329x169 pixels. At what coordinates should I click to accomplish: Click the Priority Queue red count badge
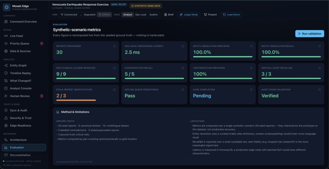click(42, 44)
